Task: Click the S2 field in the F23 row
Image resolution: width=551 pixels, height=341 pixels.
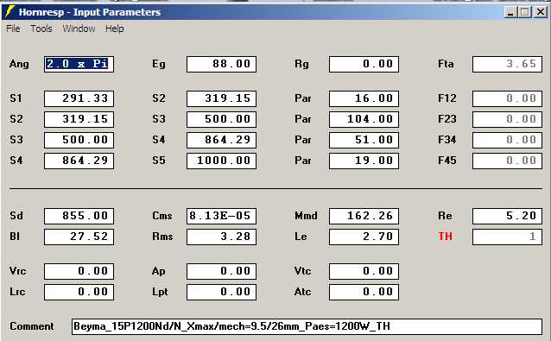Action: click(79, 119)
